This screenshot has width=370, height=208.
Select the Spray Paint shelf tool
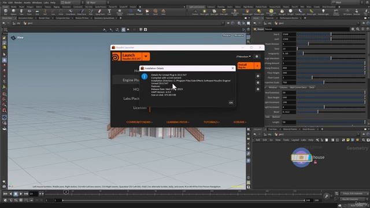click(x=100, y=12)
